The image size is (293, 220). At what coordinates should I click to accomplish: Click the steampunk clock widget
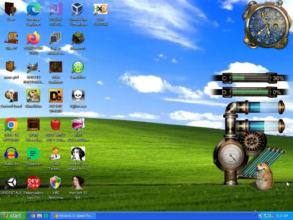coord(267,25)
